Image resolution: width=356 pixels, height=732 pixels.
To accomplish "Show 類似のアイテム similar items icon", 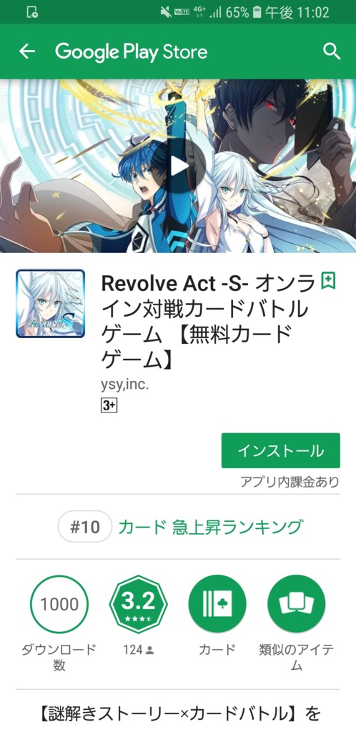I will pos(296,604).
